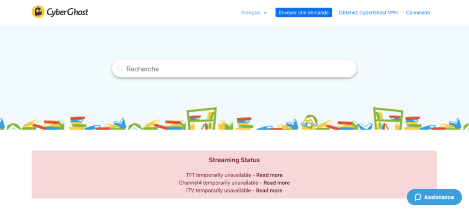Viewport: 469px width, 209px height.
Task: Open Read more for Channel4
Action: tap(276, 183)
